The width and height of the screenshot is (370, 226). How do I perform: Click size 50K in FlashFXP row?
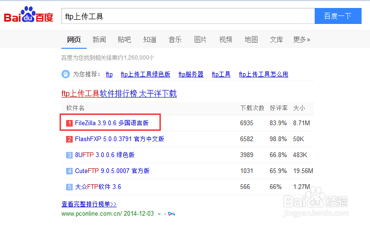pos(299,139)
